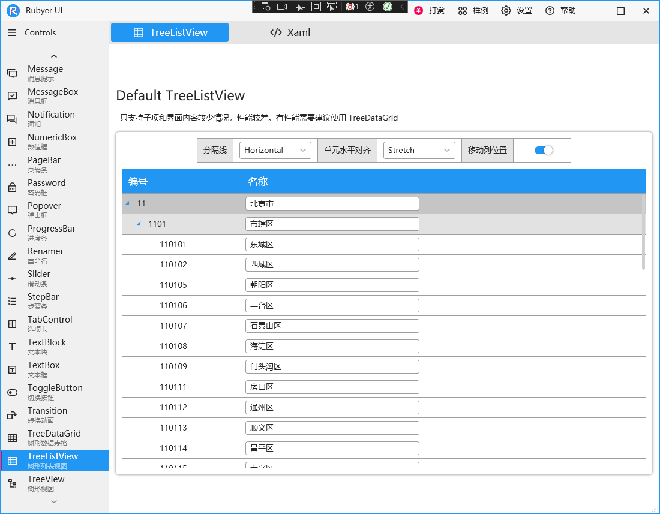Click the Message speech bubble icon
Image resolution: width=660 pixels, height=514 pixels.
click(12, 73)
